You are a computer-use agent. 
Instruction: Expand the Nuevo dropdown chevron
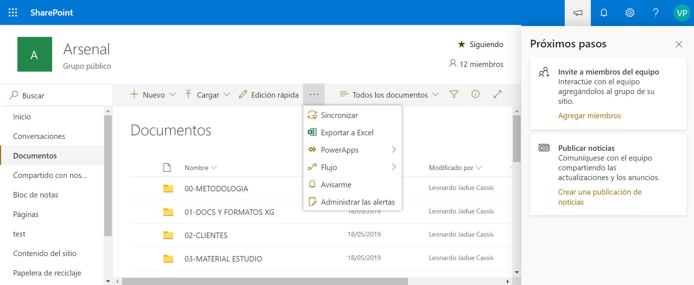173,94
